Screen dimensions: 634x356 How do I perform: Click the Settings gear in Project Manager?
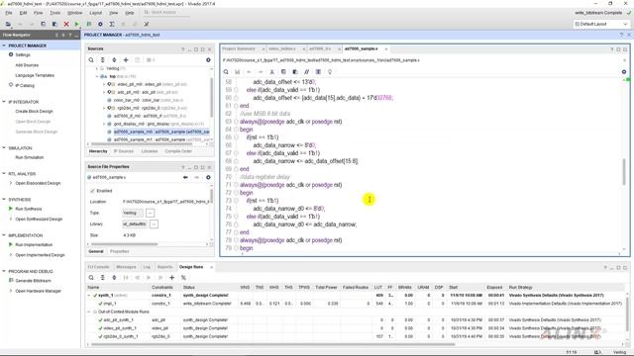(11, 54)
